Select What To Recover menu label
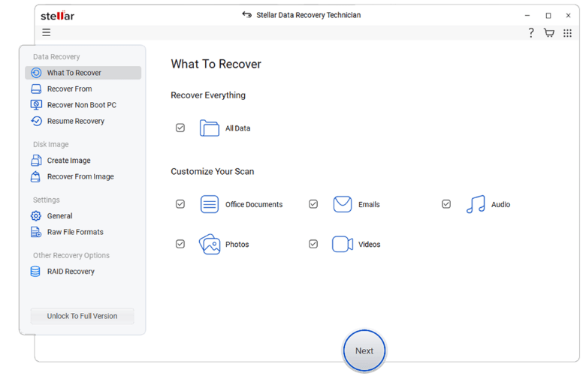 click(x=74, y=73)
